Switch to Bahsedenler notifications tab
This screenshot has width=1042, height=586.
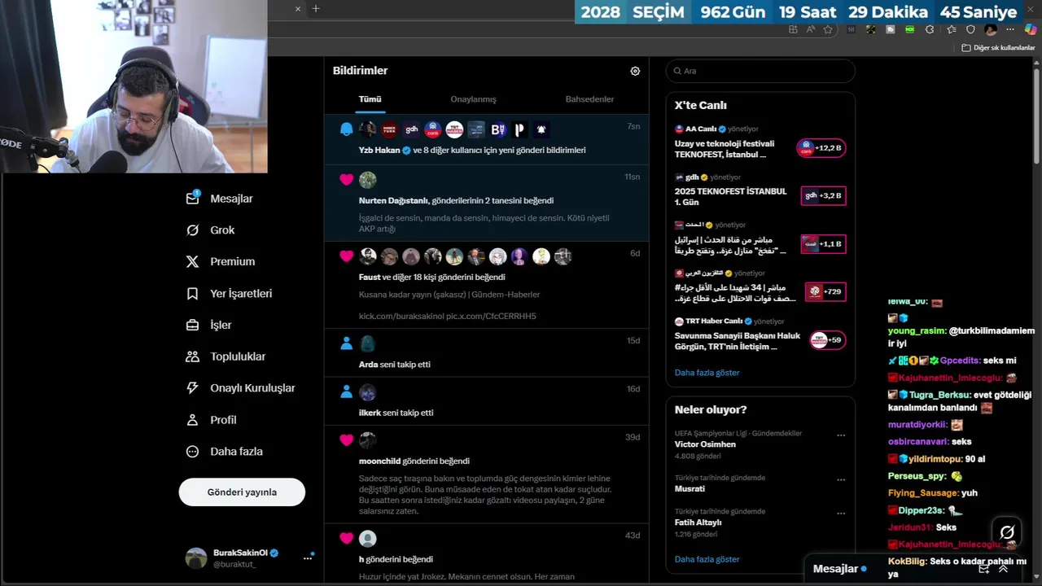click(589, 99)
